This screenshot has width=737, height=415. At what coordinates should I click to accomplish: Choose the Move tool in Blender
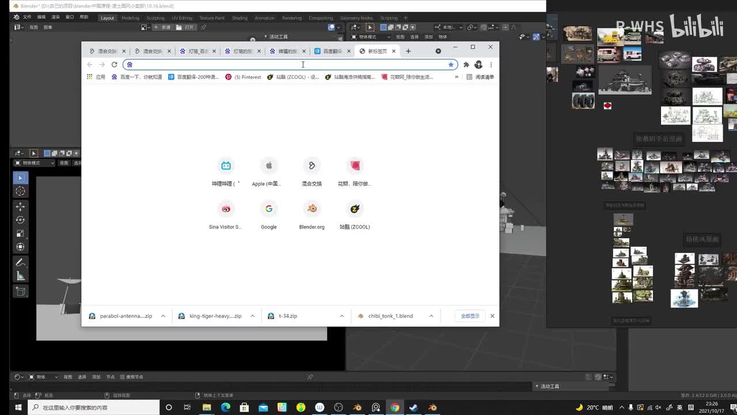pyautogui.click(x=20, y=206)
